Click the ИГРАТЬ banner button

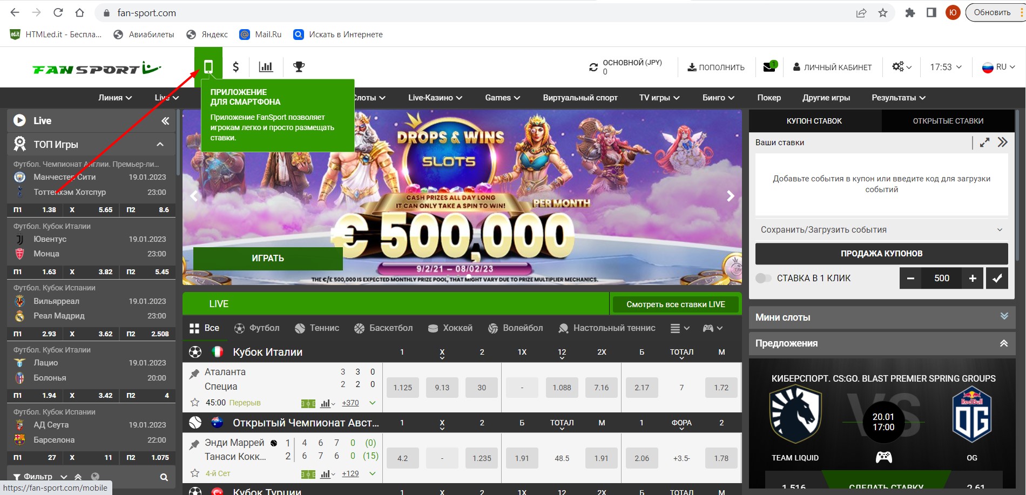point(268,258)
